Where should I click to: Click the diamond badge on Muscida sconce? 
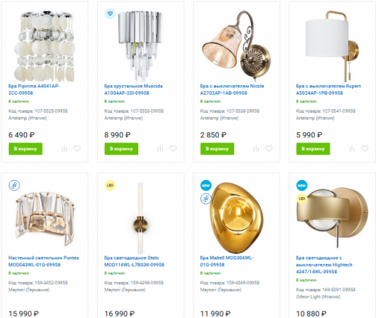coord(110,14)
